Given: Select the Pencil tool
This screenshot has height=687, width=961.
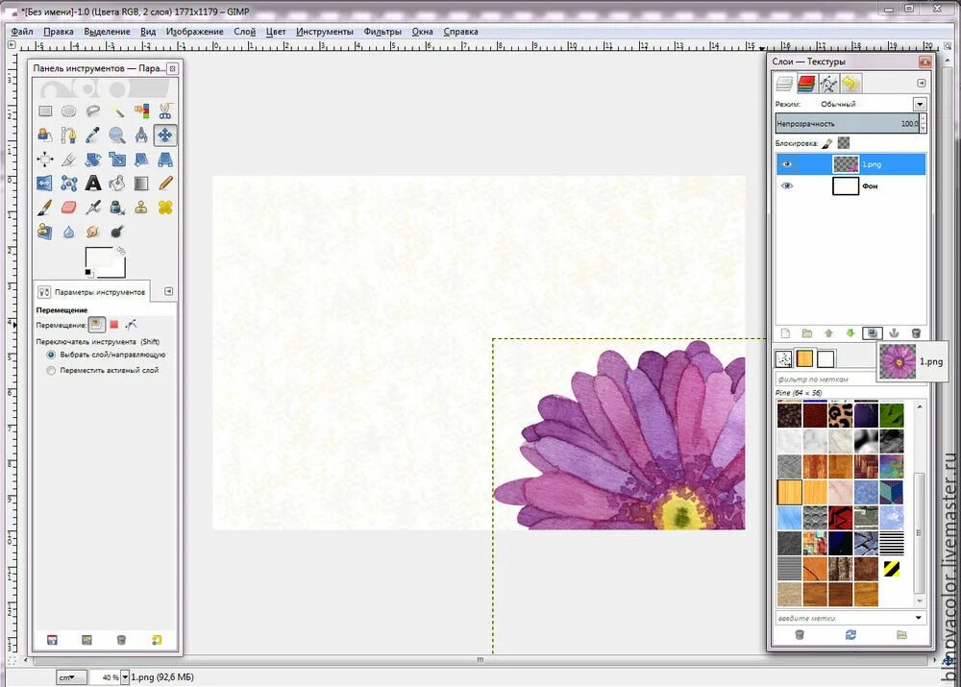Looking at the screenshot, I should click(x=165, y=184).
